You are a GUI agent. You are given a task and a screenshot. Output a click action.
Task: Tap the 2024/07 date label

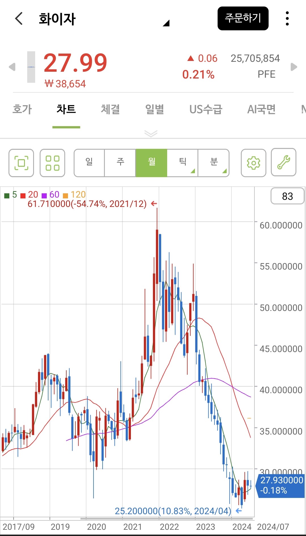click(273, 527)
